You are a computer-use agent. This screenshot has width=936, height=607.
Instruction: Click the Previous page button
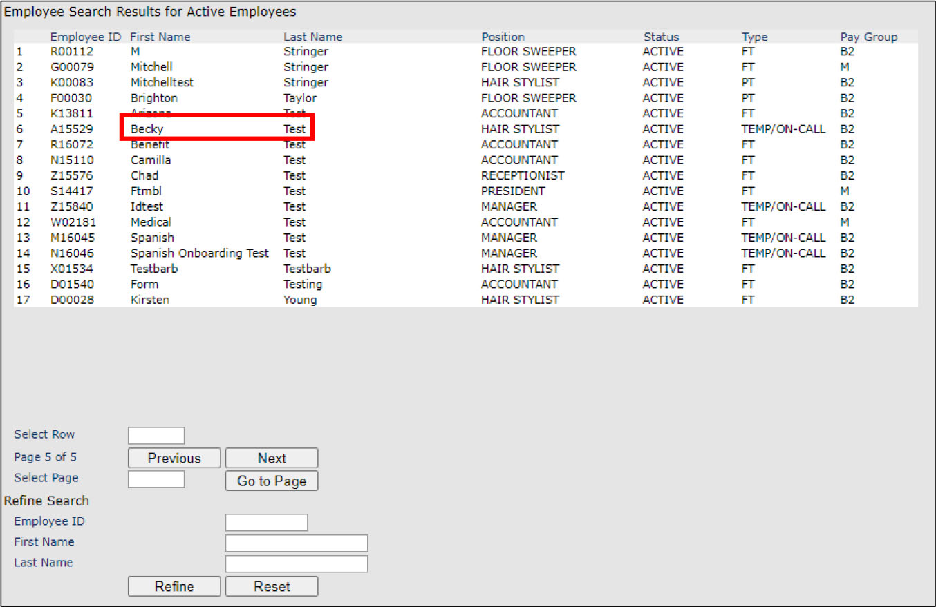174,458
